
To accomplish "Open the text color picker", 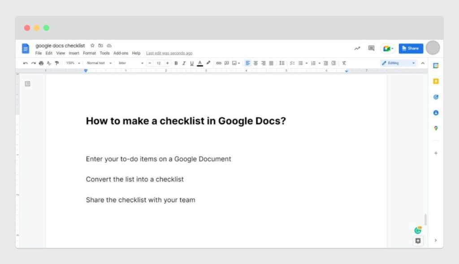I will pyautogui.click(x=199, y=63).
